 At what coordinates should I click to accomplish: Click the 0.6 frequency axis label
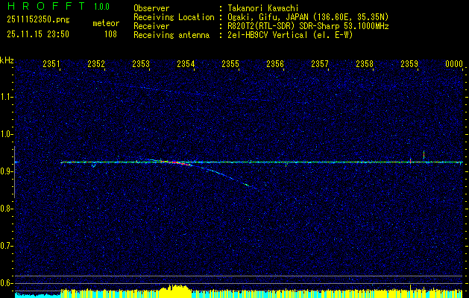[x=5, y=283]
